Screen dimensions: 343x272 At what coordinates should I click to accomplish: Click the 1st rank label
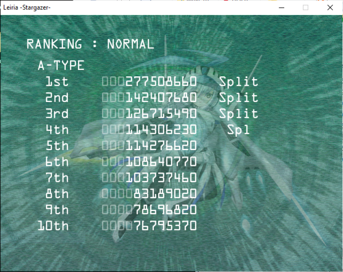tap(57, 82)
